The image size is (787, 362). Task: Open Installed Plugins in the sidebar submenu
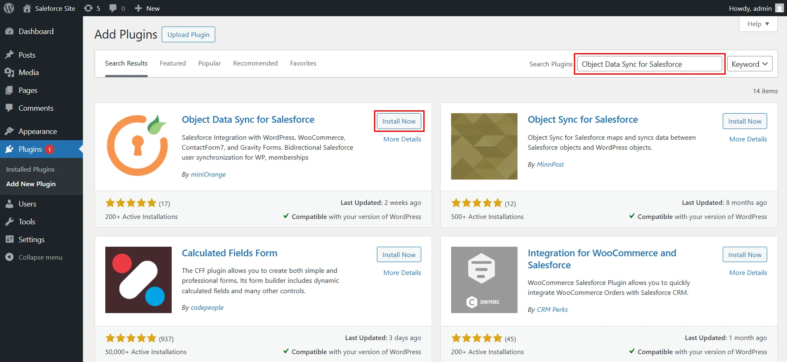point(30,169)
